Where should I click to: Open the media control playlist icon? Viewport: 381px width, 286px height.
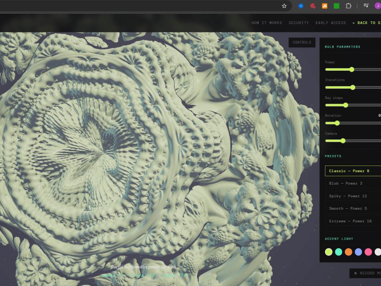pos(366,6)
